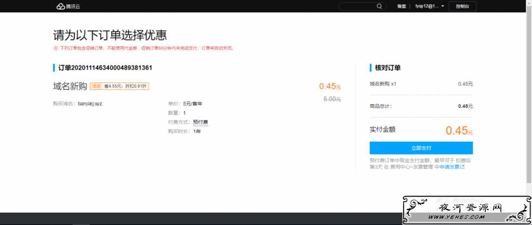Click the 购买域名 label
The width and height of the screenshot is (532, 225).
coord(64,104)
